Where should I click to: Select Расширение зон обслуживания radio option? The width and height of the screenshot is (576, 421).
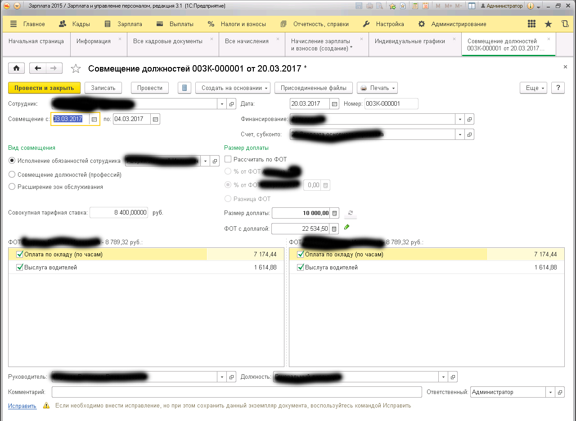tap(12, 187)
